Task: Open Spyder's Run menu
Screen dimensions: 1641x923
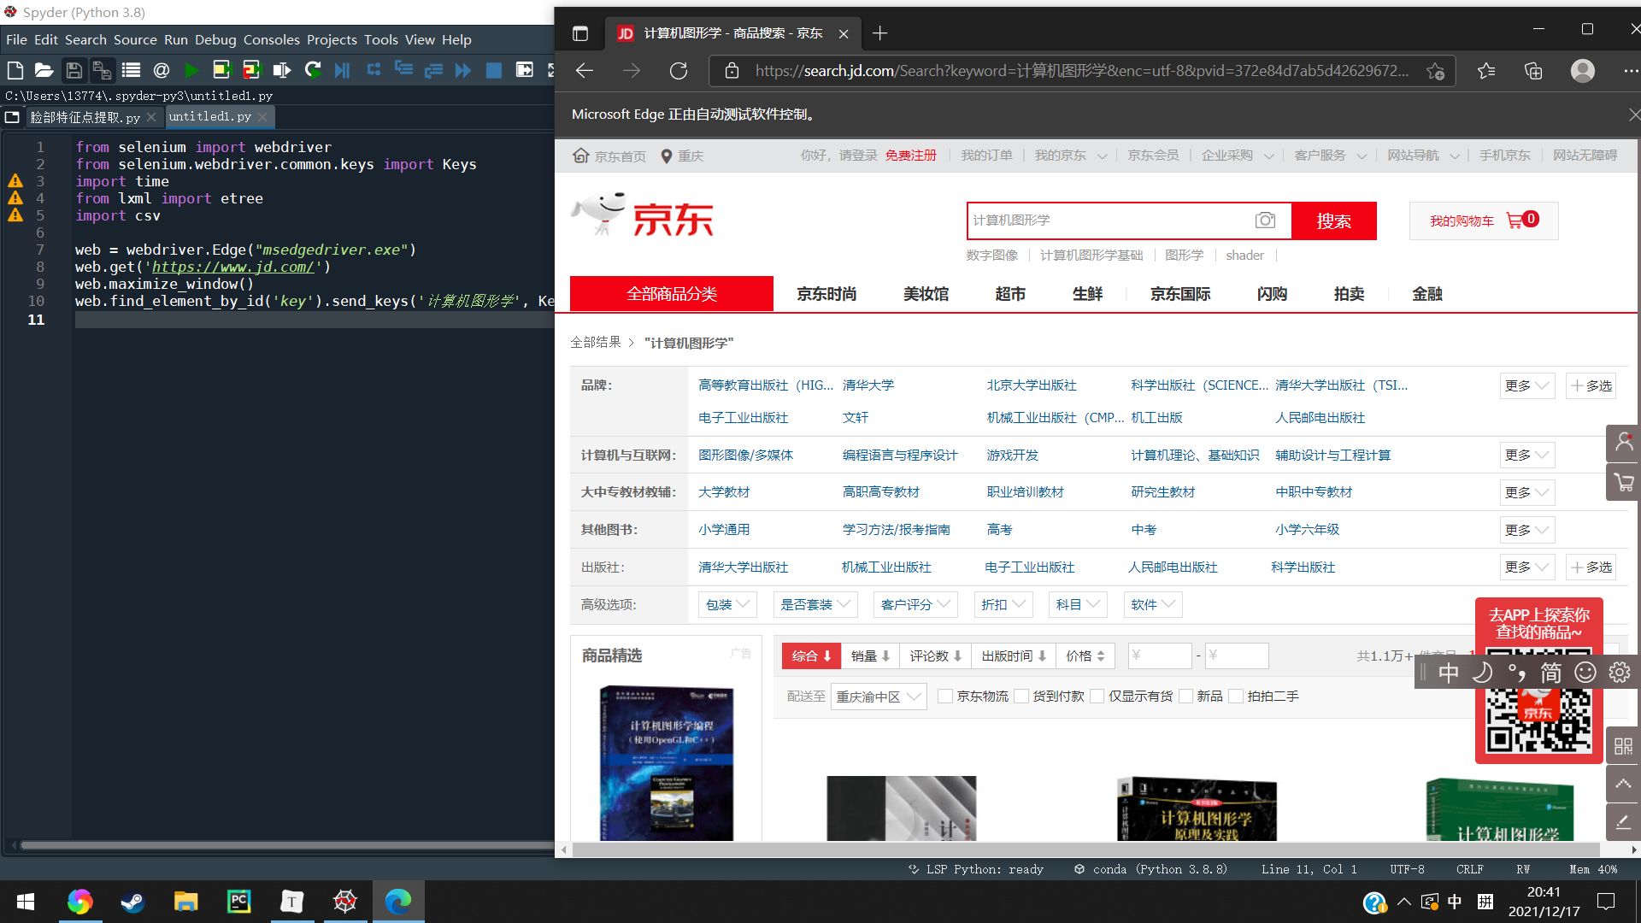Action: pos(176,39)
